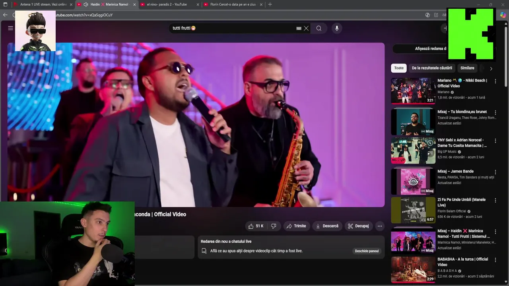Click the search magnifier button
The image size is (509, 286).
319,28
